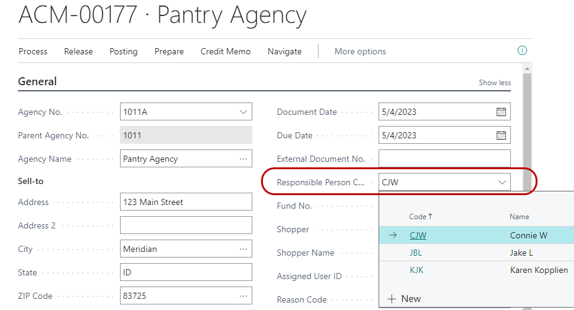Image resolution: width=574 pixels, height=310 pixels.
Task: Sort lookup list by Code column
Action: point(420,217)
